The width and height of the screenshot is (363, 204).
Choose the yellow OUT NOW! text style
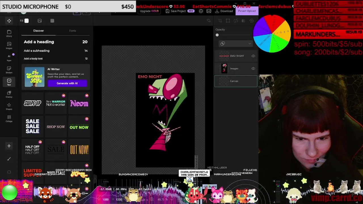[79, 150]
